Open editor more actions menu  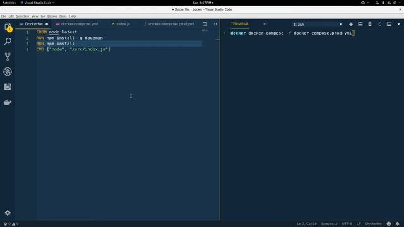tap(215, 24)
